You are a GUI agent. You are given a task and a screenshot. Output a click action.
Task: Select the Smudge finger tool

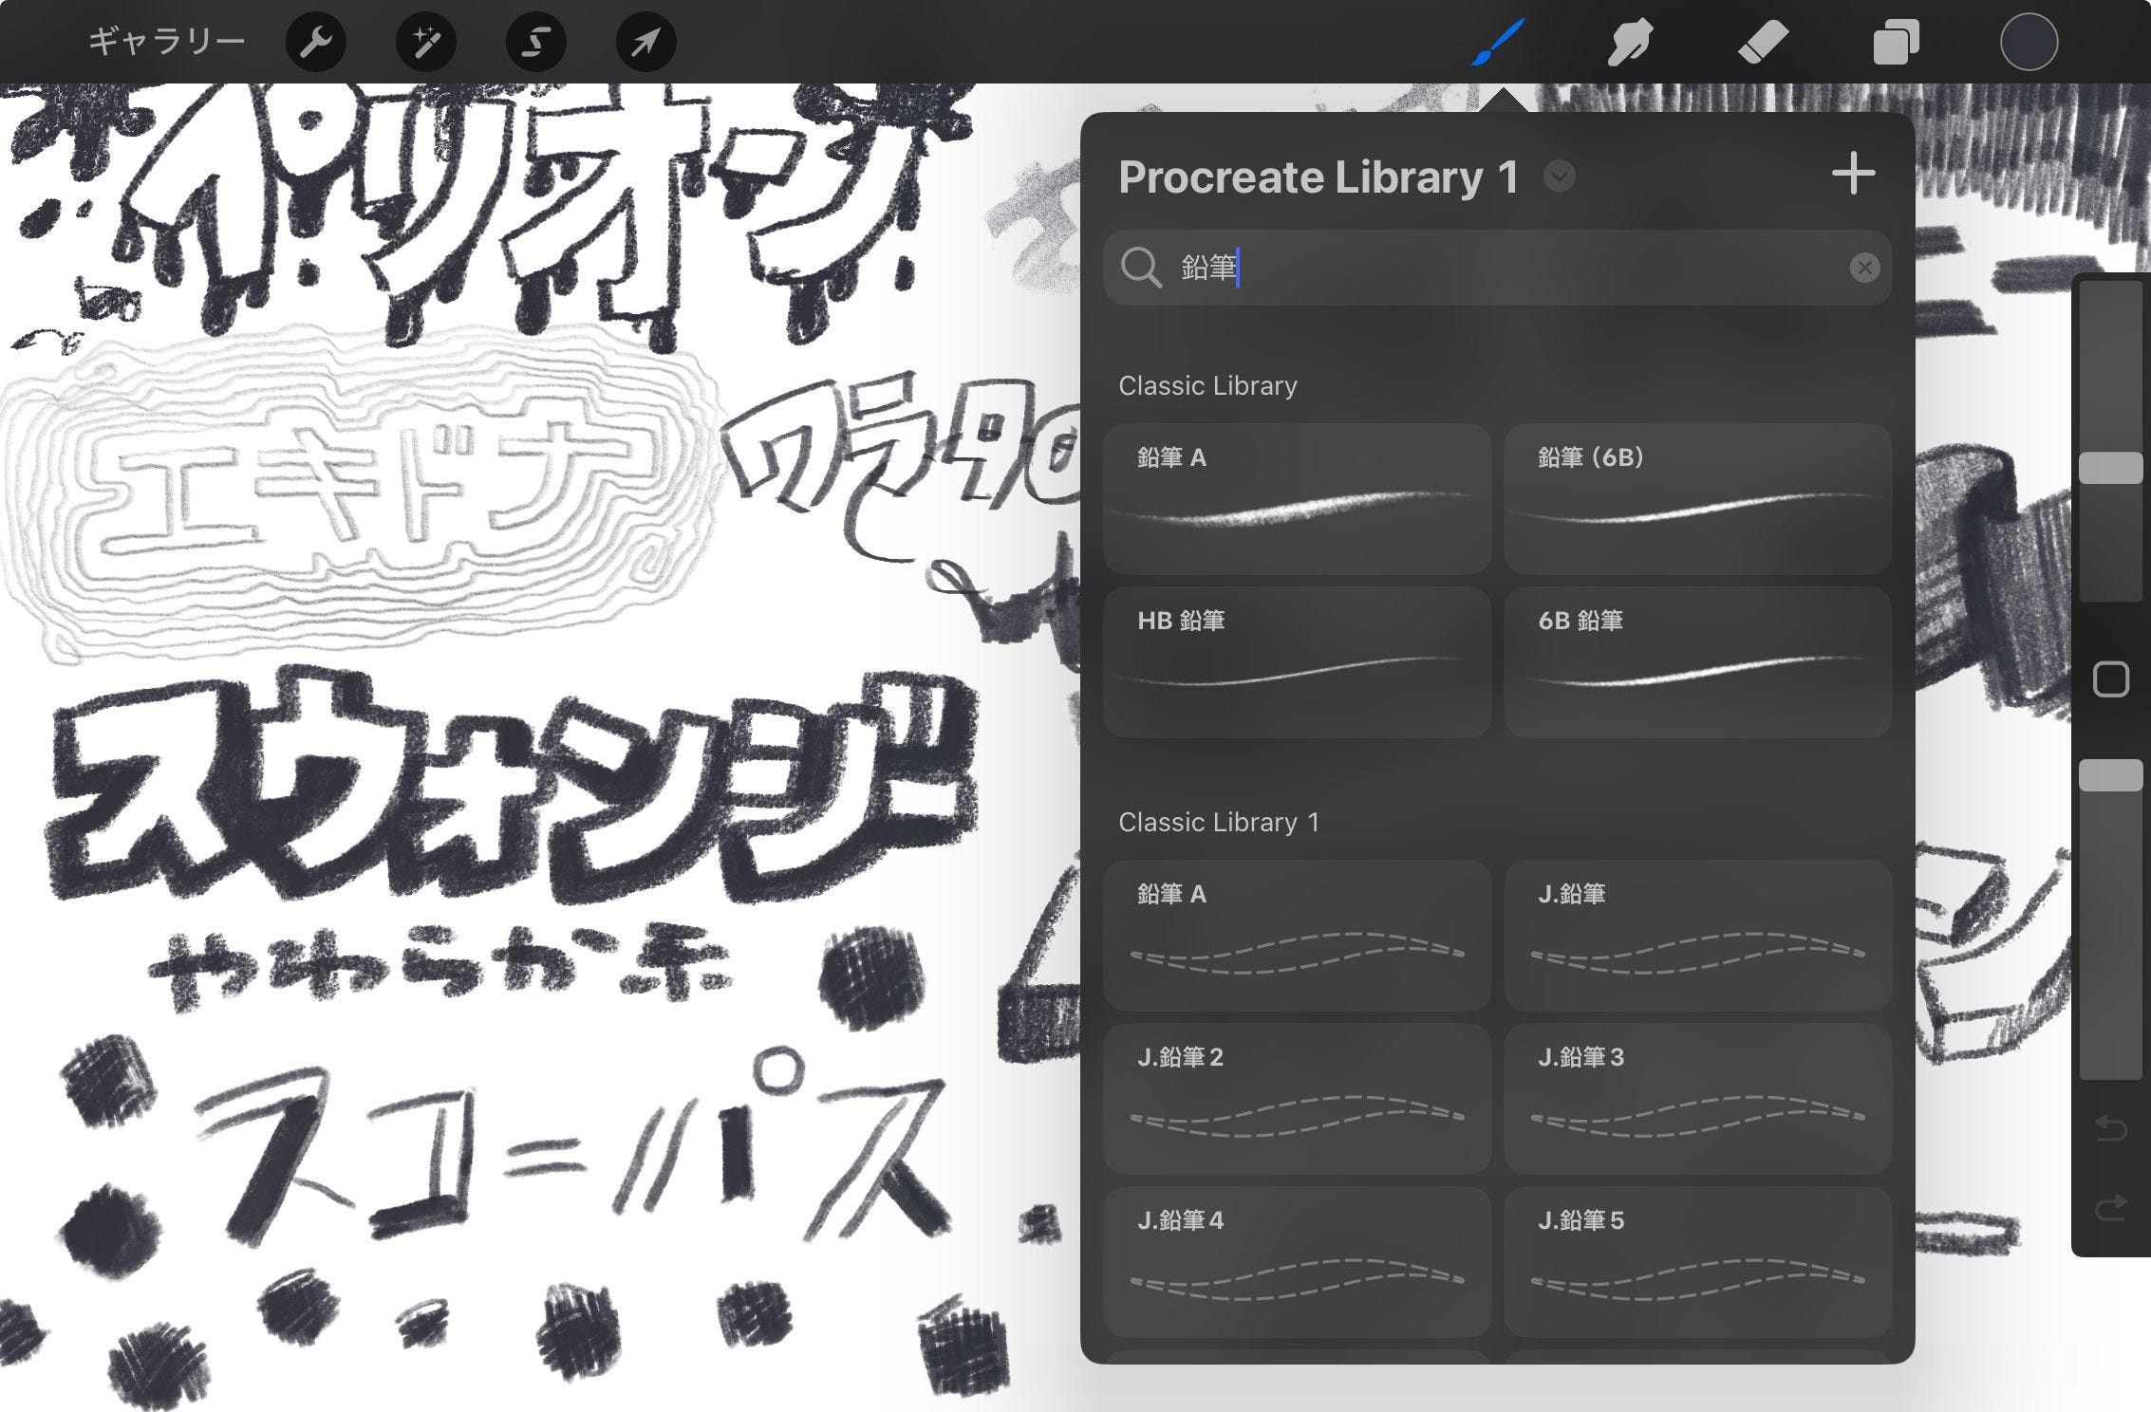[x=1630, y=43]
